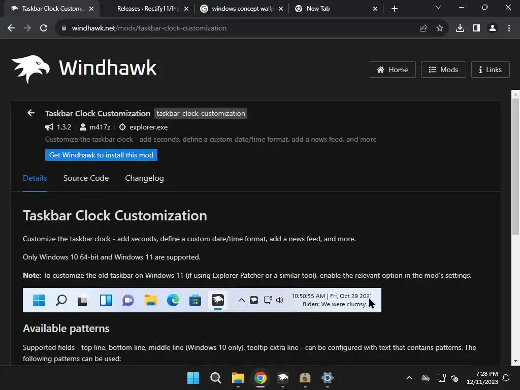520x390 pixels.
Task: Select the Changelog tab
Action: click(144, 178)
